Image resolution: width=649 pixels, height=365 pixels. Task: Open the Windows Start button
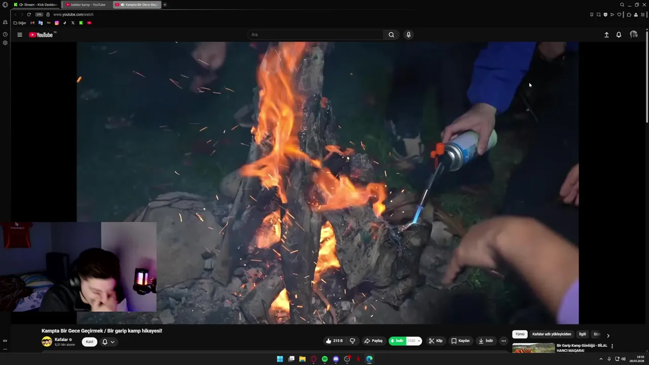tap(280, 359)
